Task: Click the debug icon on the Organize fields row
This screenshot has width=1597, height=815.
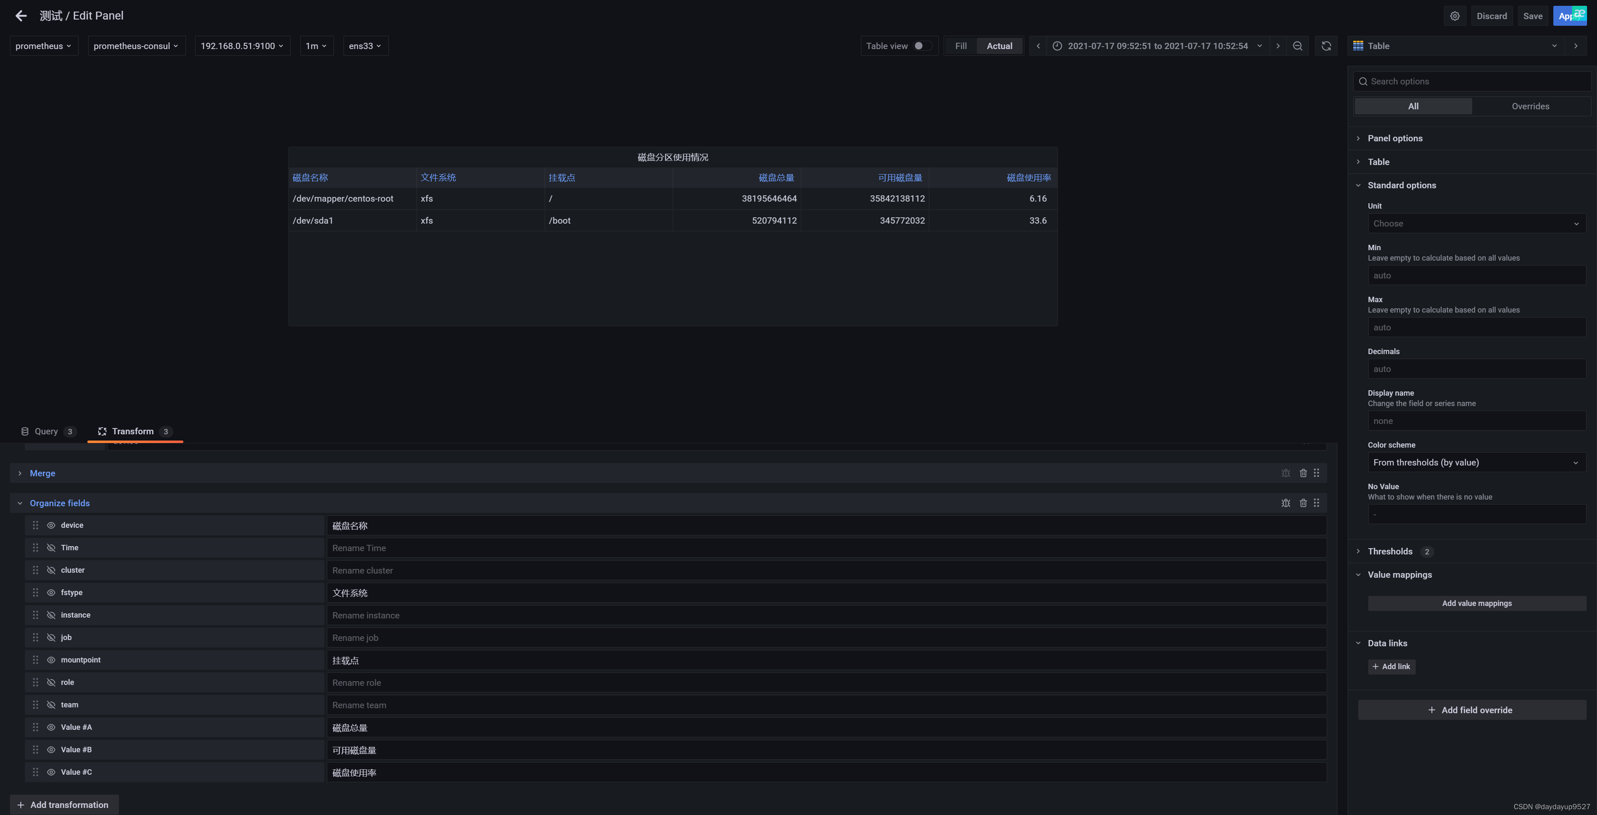Action: click(x=1286, y=503)
